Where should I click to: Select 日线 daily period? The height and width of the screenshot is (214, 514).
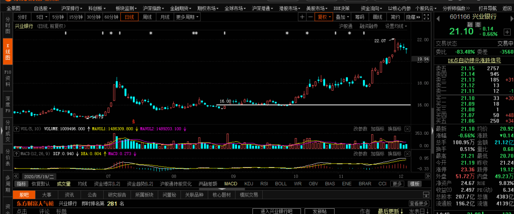(x=129, y=17)
